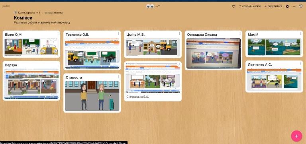The image size is (306, 144).
Task: Click Поделиться share button
Action: (273, 6)
